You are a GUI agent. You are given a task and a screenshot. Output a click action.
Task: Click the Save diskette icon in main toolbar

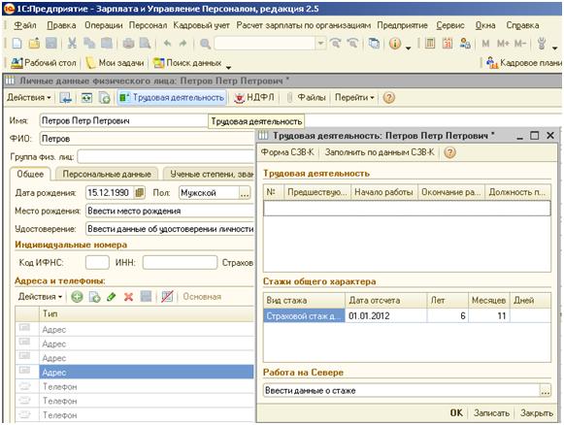(x=51, y=44)
